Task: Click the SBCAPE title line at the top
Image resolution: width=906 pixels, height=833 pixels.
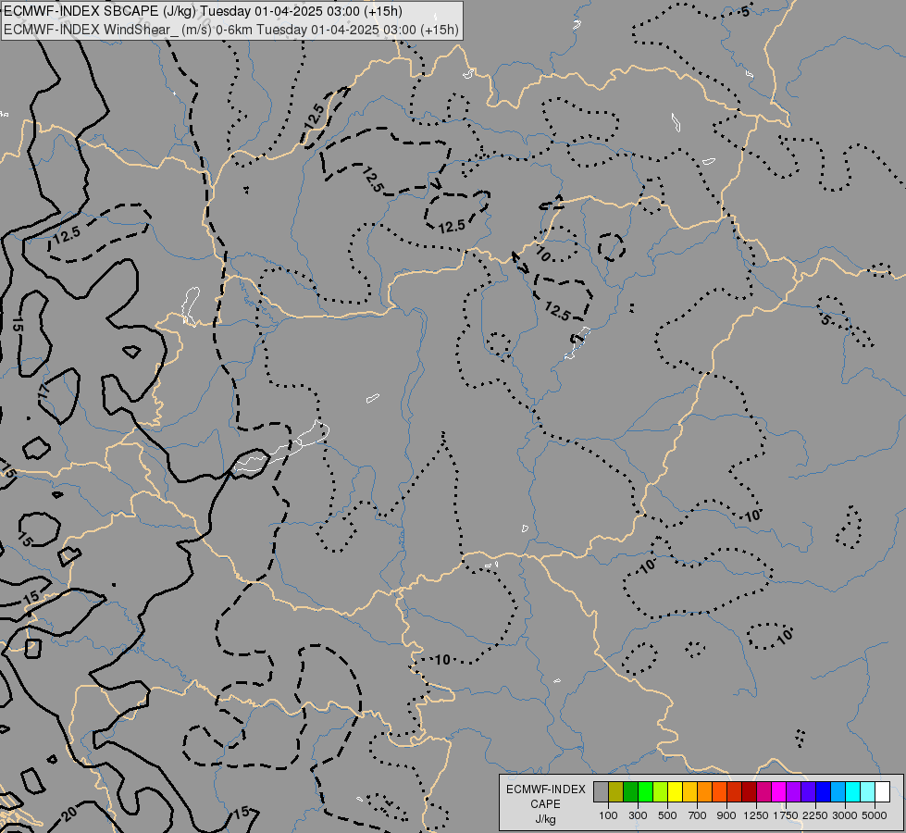Action: point(203,11)
